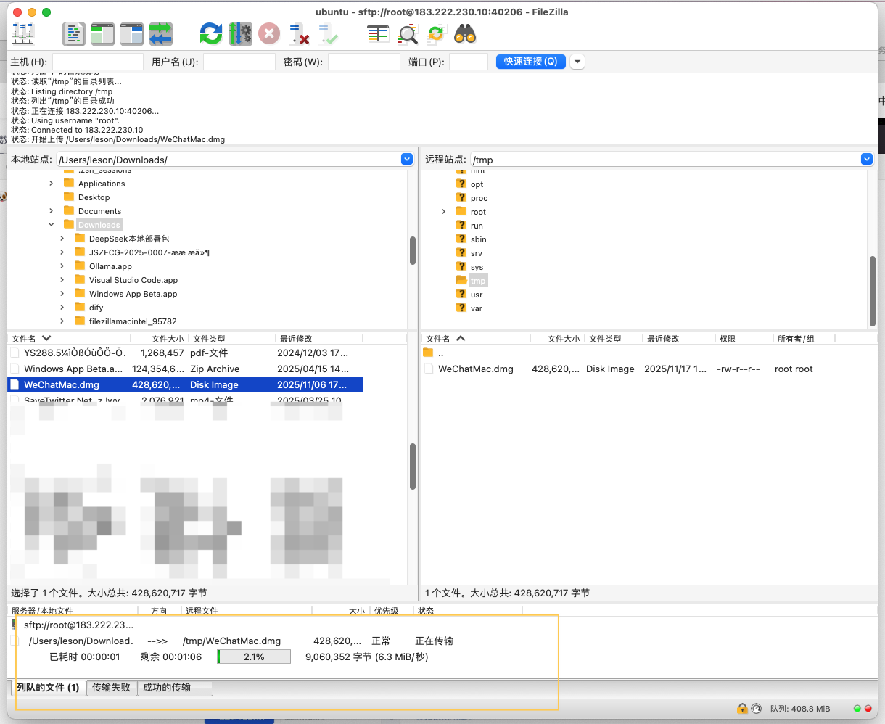Toggle the message log display

tap(74, 33)
